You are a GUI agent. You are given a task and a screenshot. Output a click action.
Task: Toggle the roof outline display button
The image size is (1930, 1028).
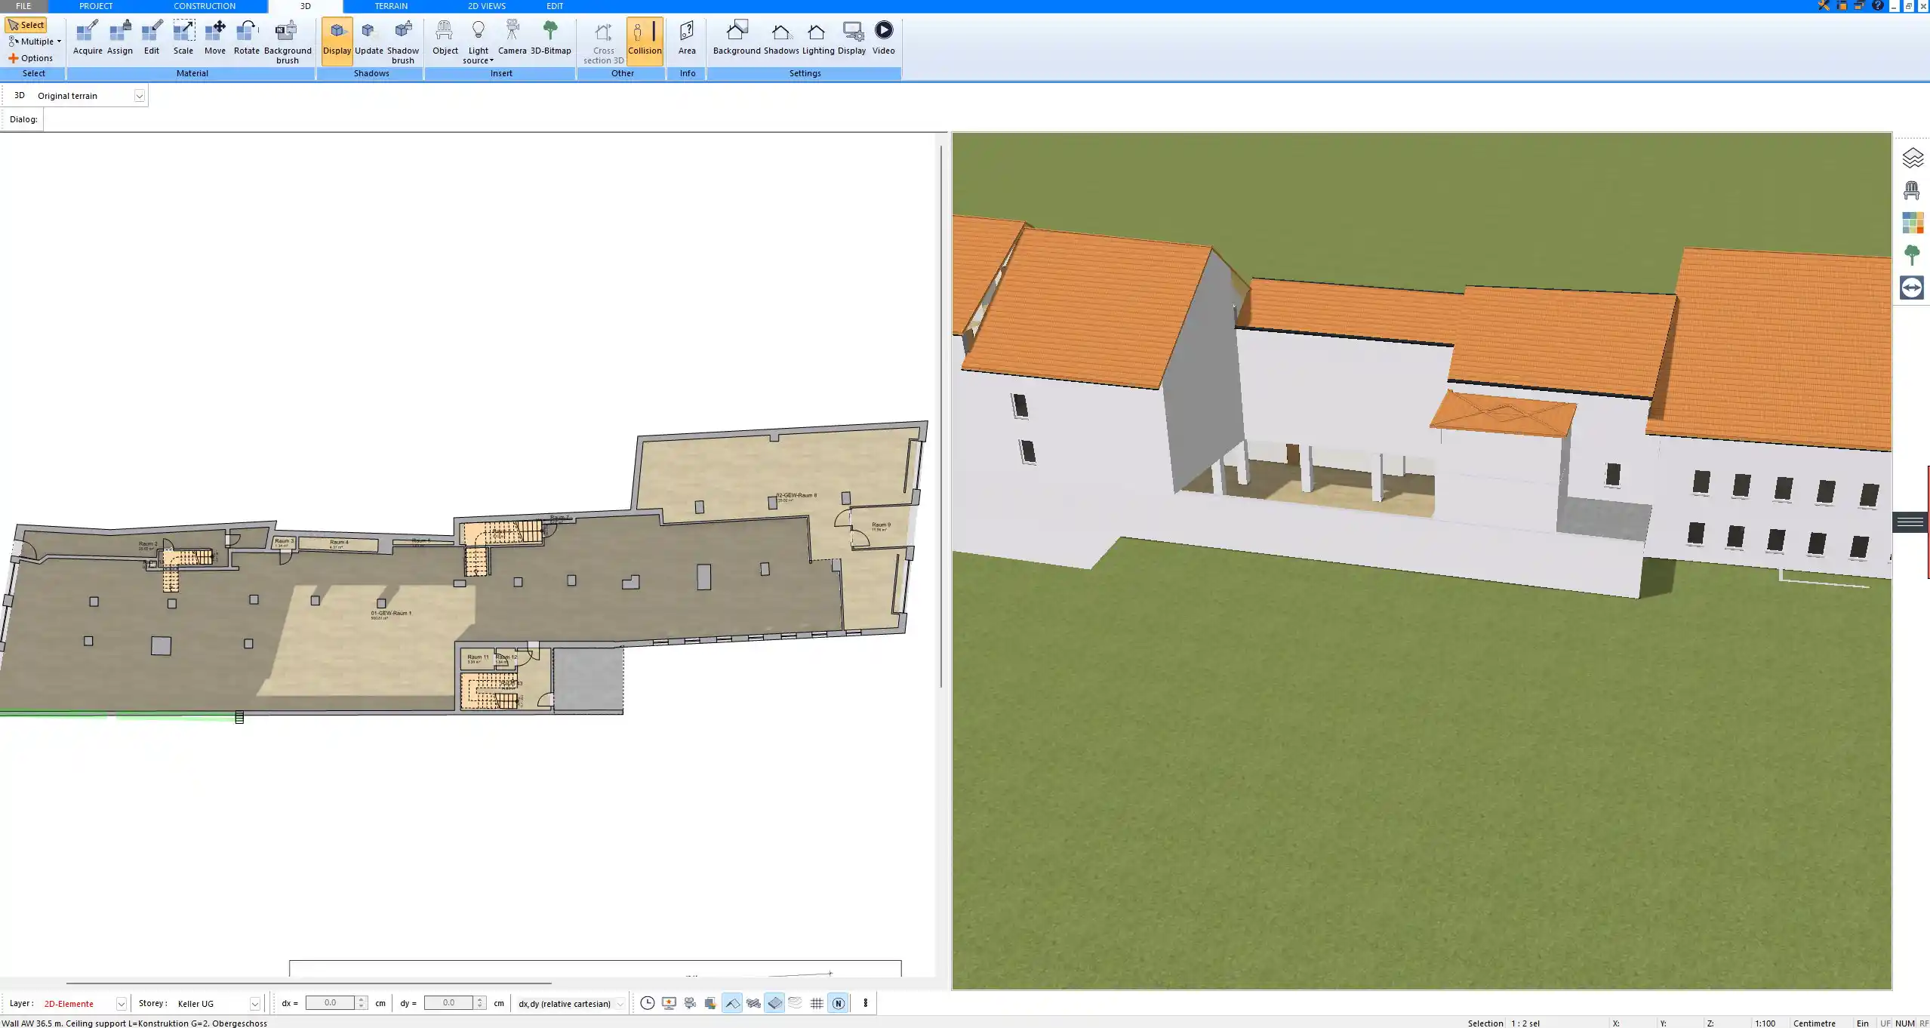[732, 1003]
